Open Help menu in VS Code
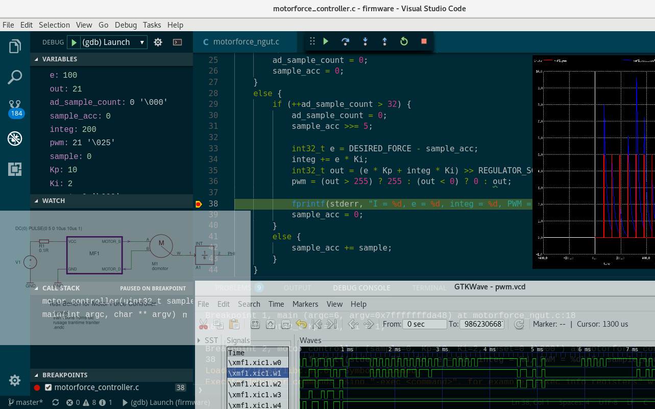This screenshot has height=409, width=655. tap(175, 25)
